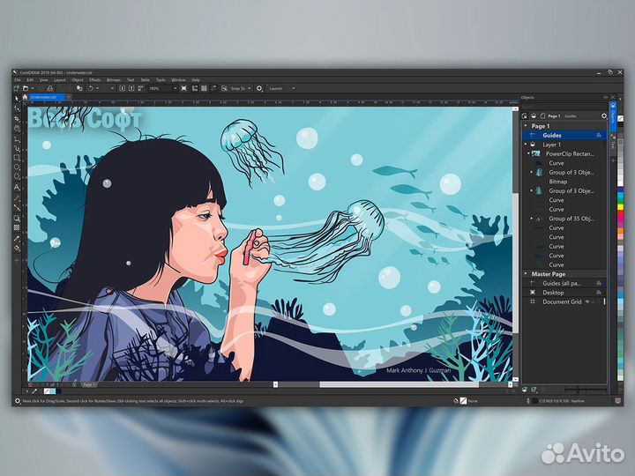Open Objects docker options gear
This screenshot has height=476, width=635.
604,115
